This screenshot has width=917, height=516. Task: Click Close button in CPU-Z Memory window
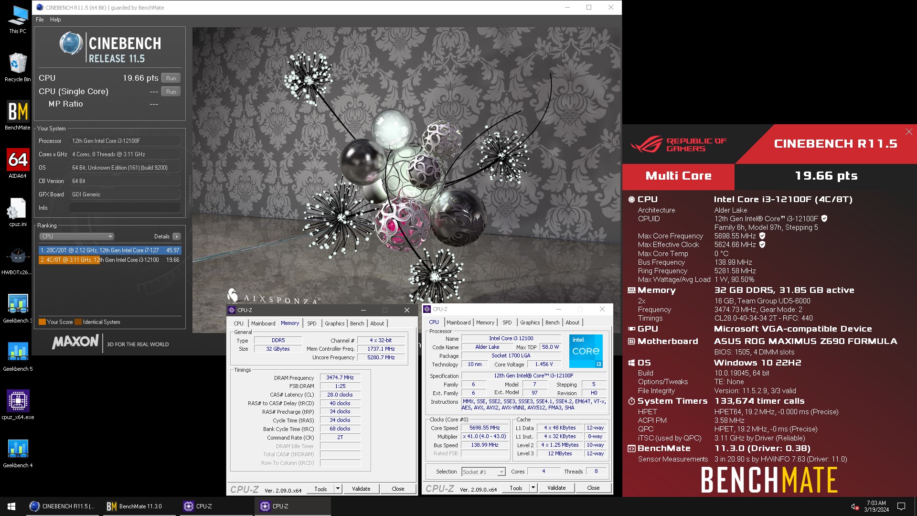coord(398,489)
